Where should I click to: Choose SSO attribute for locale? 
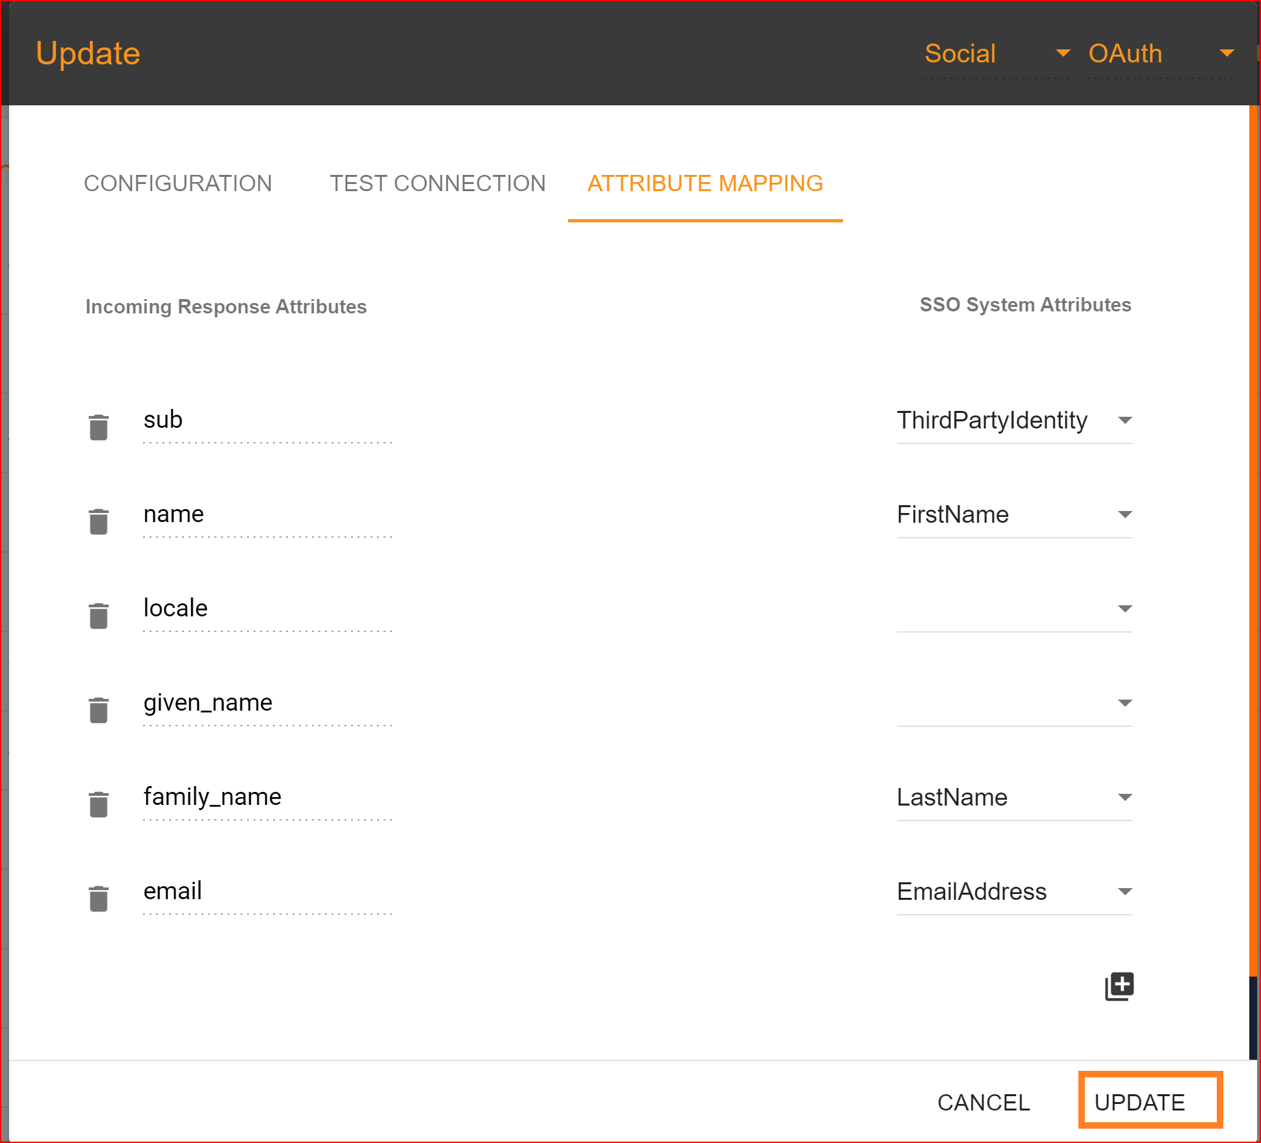(x=1013, y=609)
